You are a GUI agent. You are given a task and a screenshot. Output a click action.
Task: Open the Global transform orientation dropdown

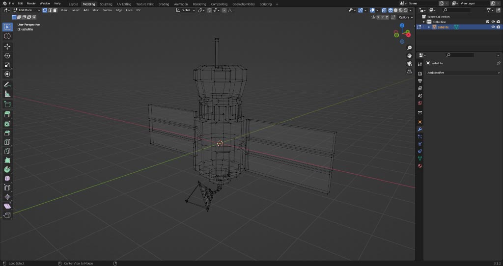tap(186, 10)
